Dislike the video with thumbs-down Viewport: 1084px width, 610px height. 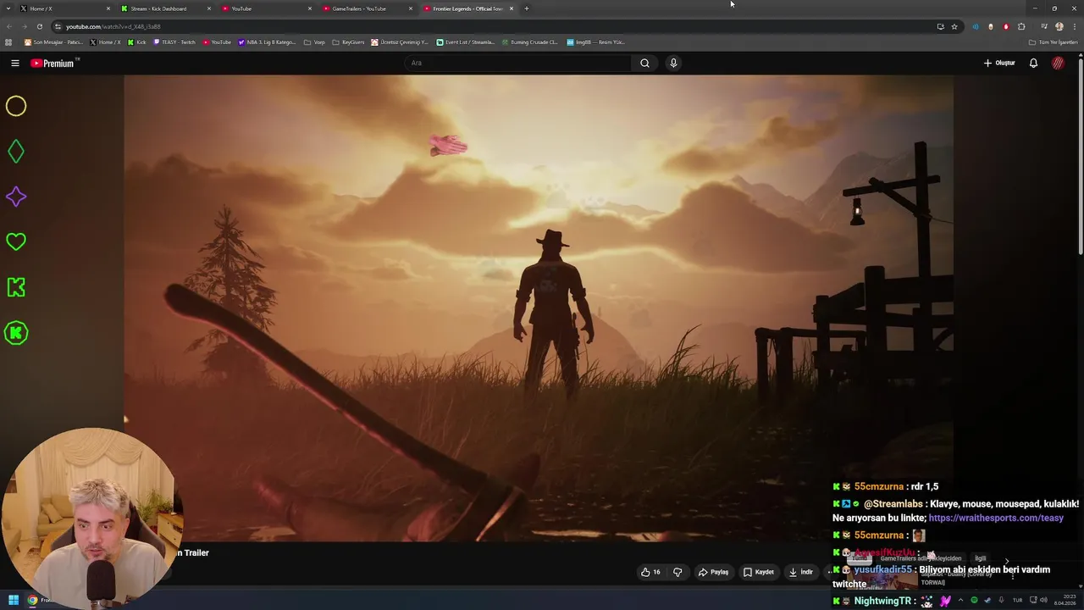coord(677,572)
